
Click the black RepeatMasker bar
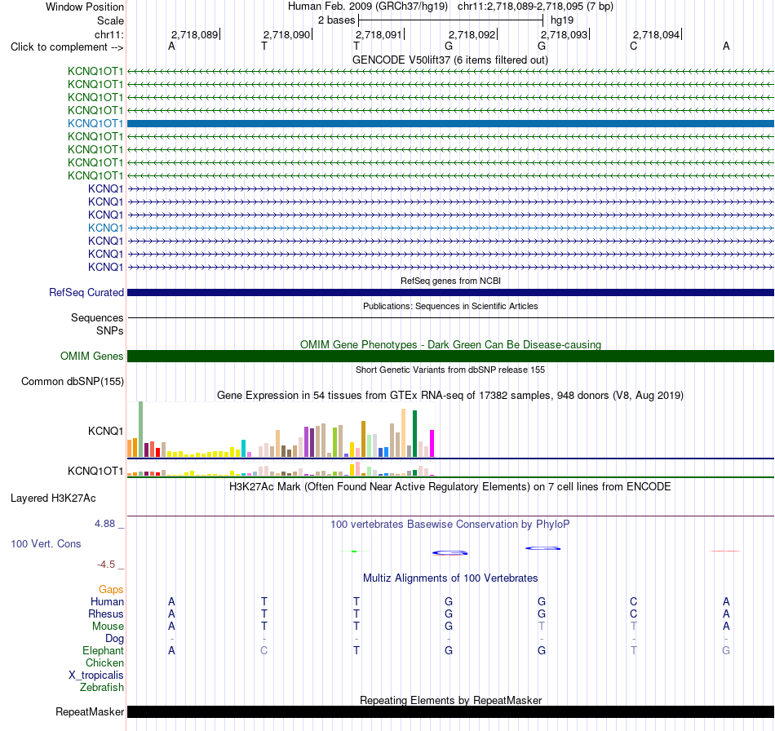pos(450,711)
